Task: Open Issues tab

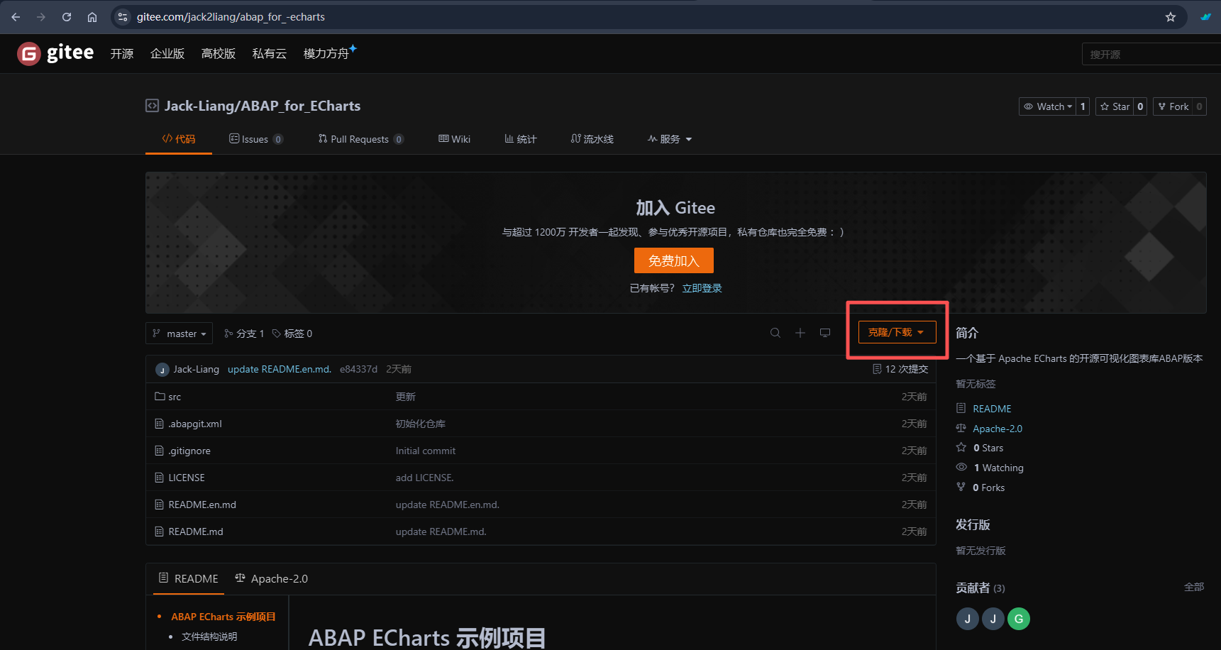Action: point(256,139)
